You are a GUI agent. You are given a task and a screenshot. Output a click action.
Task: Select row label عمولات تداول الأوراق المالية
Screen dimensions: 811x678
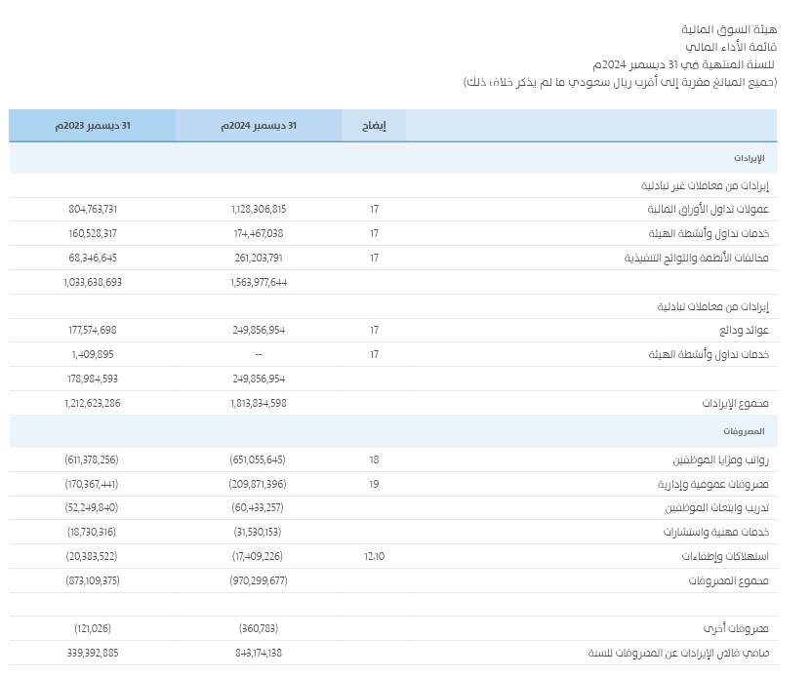(709, 210)
